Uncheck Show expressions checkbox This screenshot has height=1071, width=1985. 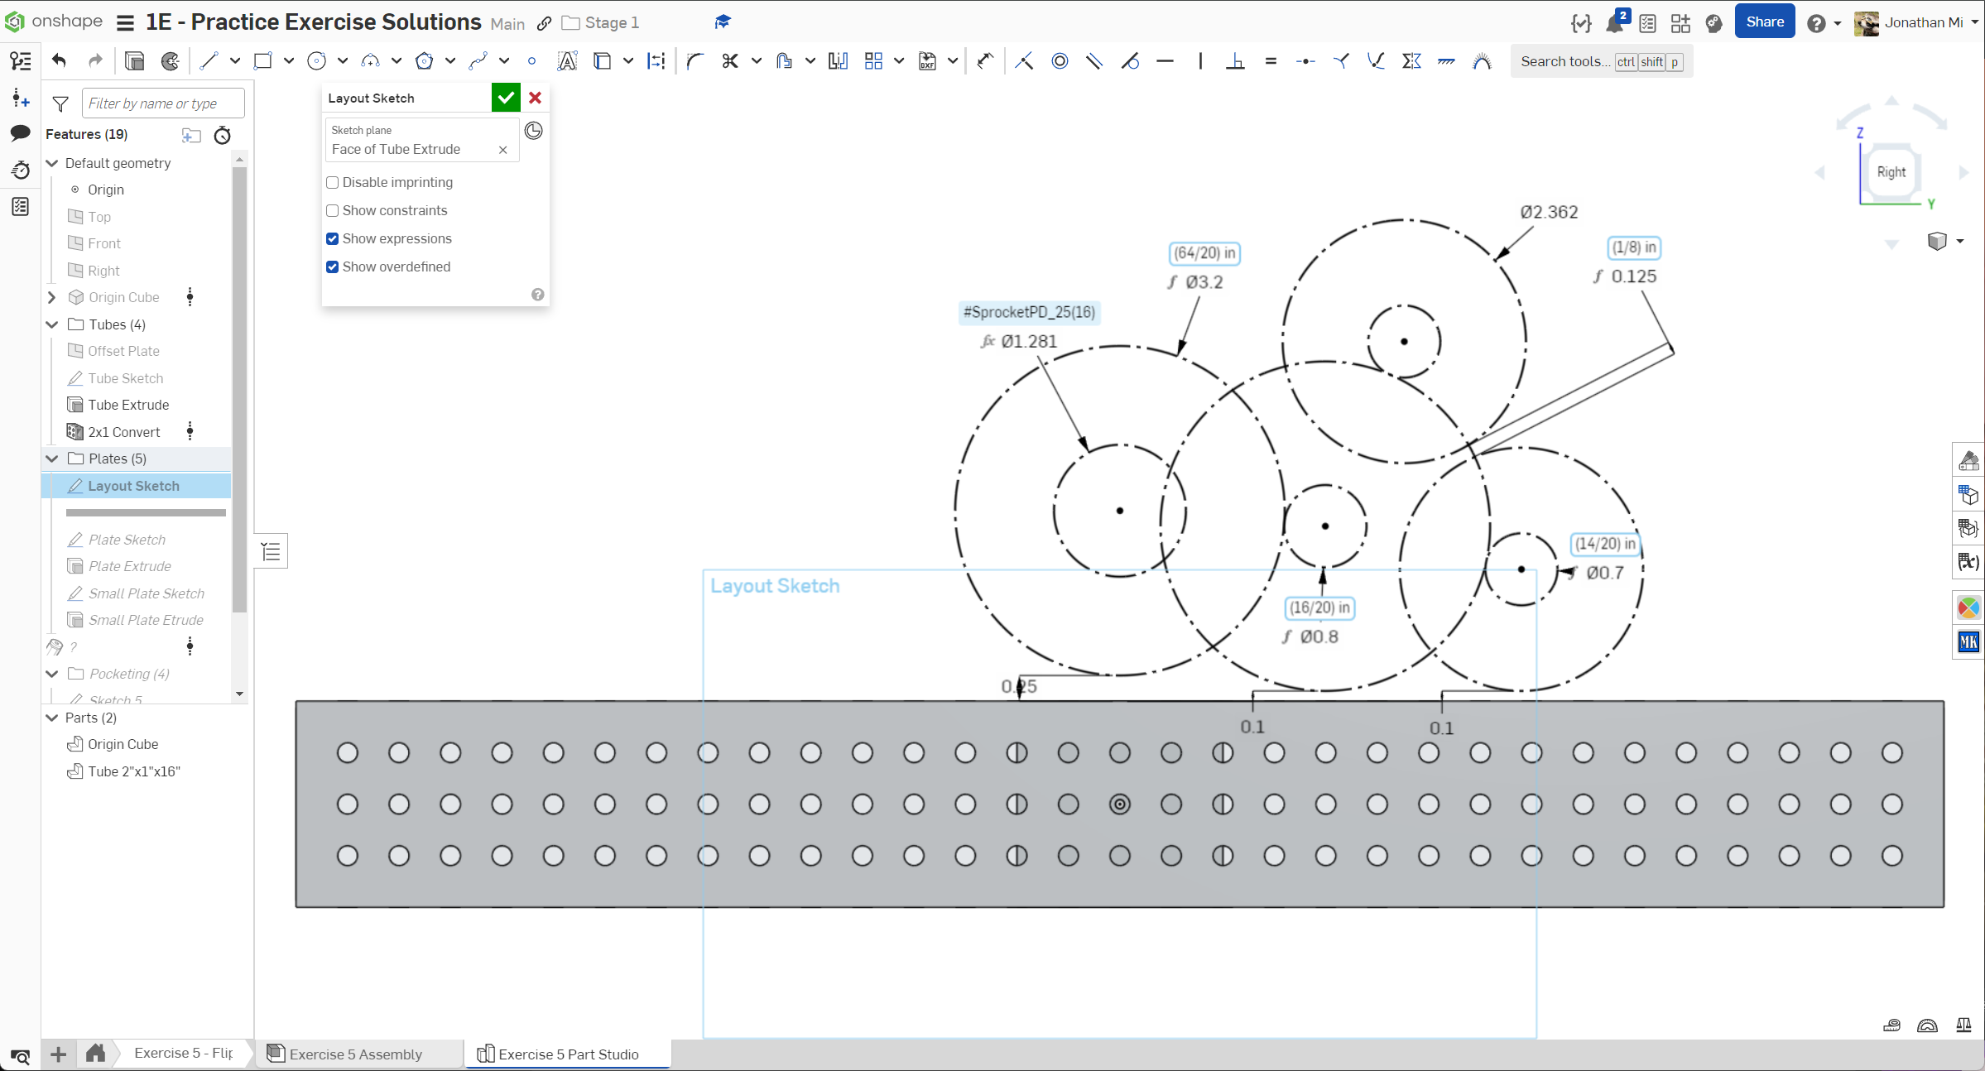pos(333,238)
